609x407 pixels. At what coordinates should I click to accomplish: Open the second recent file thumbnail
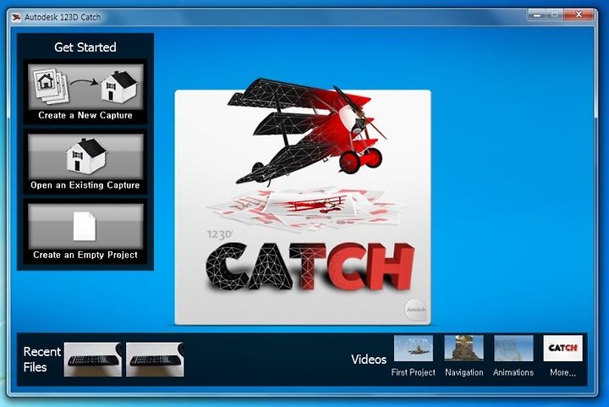click(155, 360)
